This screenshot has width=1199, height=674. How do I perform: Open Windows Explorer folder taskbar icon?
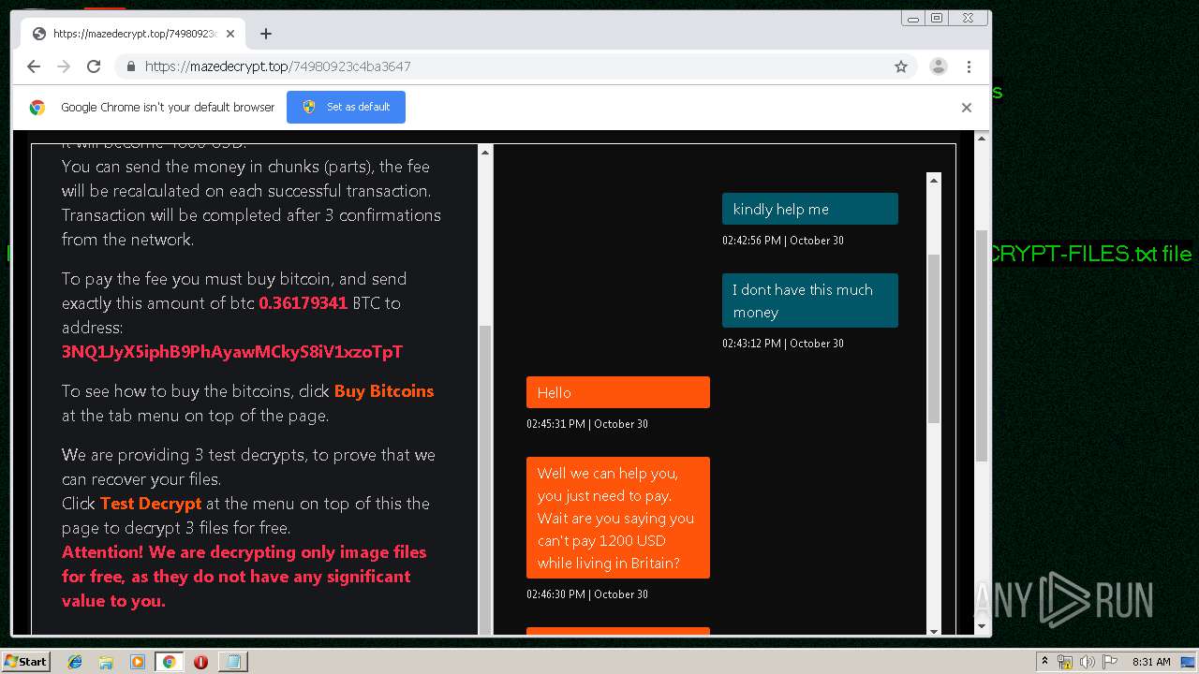(x=106, y=662)
